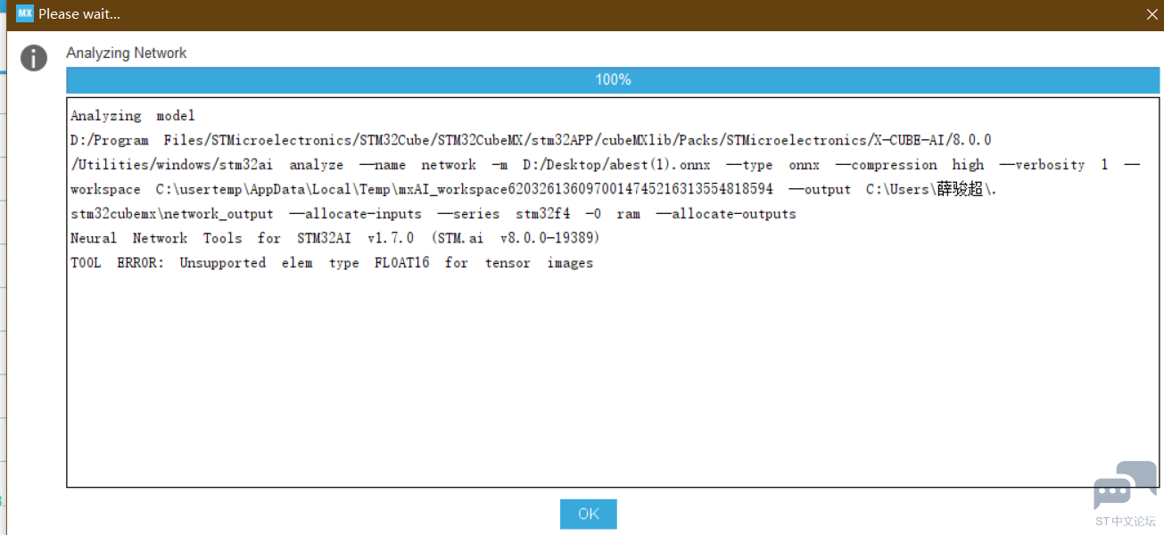Screen dimensions: 1164x535
Task: Click the 'Analyzing model' log line
Action: pyautogui.click(x=133, y=116)
